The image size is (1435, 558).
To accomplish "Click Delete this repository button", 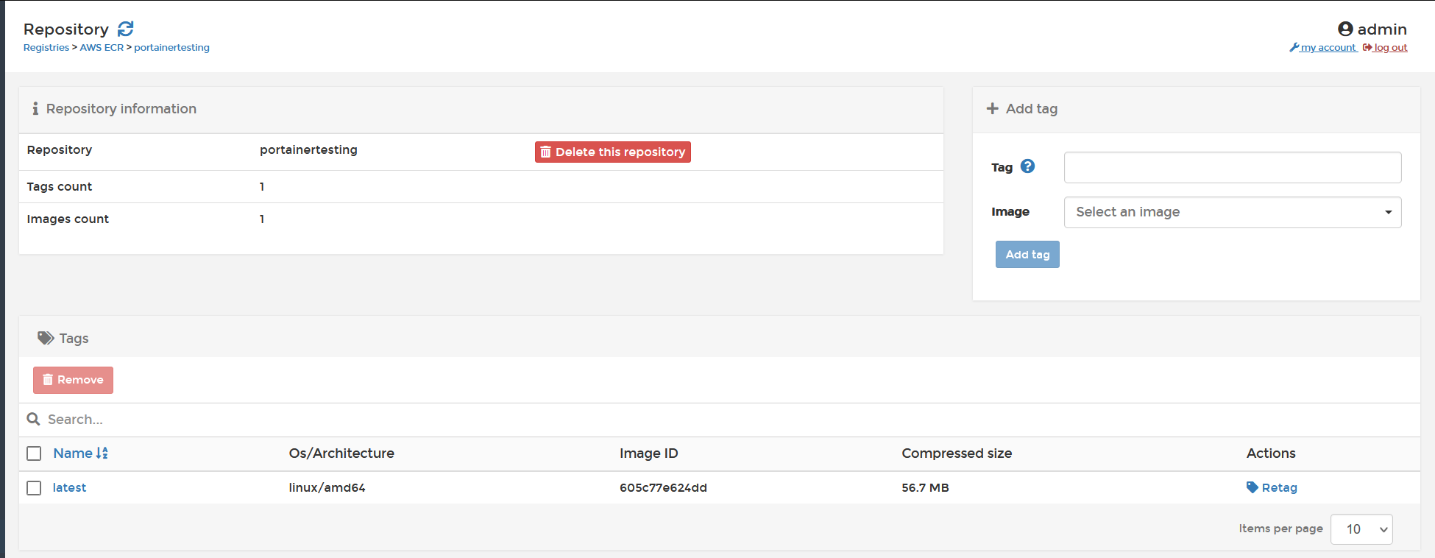I will pos(612,152).
